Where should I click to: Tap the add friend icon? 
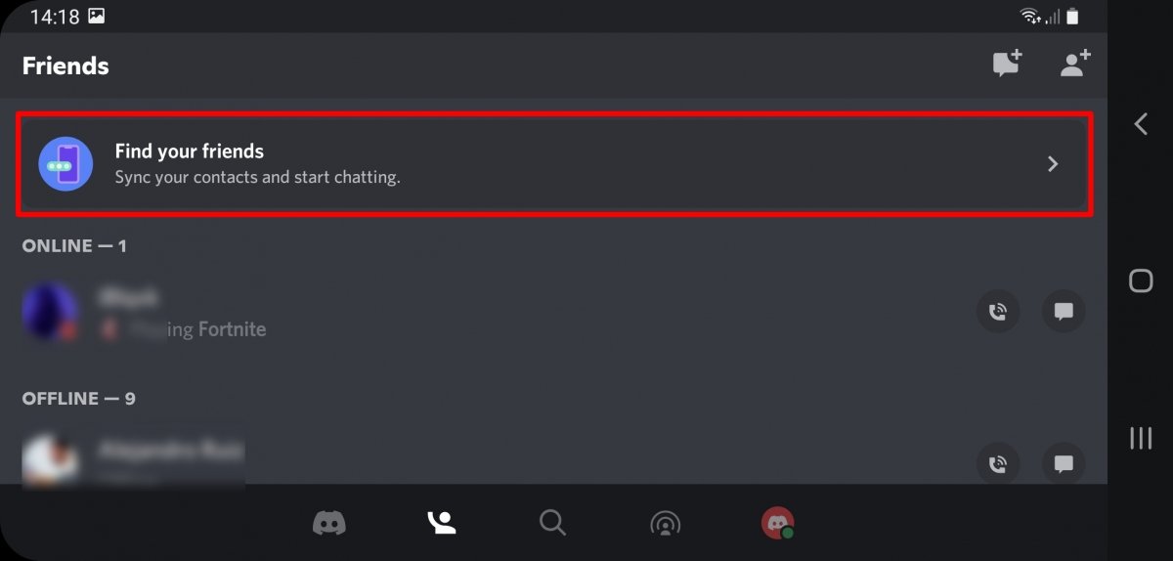(x=1076, y=65)
